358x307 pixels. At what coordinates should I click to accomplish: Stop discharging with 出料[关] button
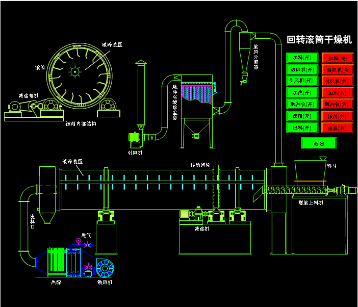338,128
